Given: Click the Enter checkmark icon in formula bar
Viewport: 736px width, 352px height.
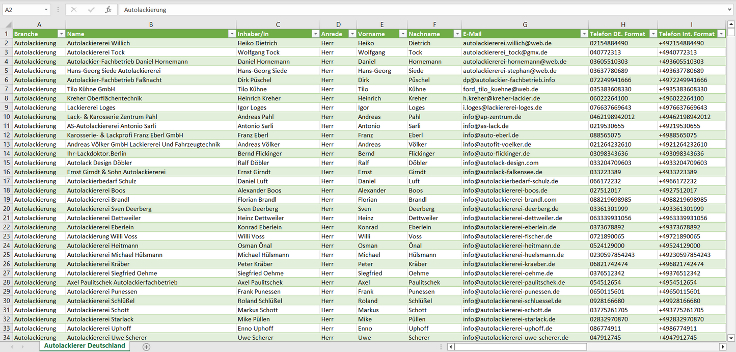Looking at the screenshot, I should click(91, 10).
